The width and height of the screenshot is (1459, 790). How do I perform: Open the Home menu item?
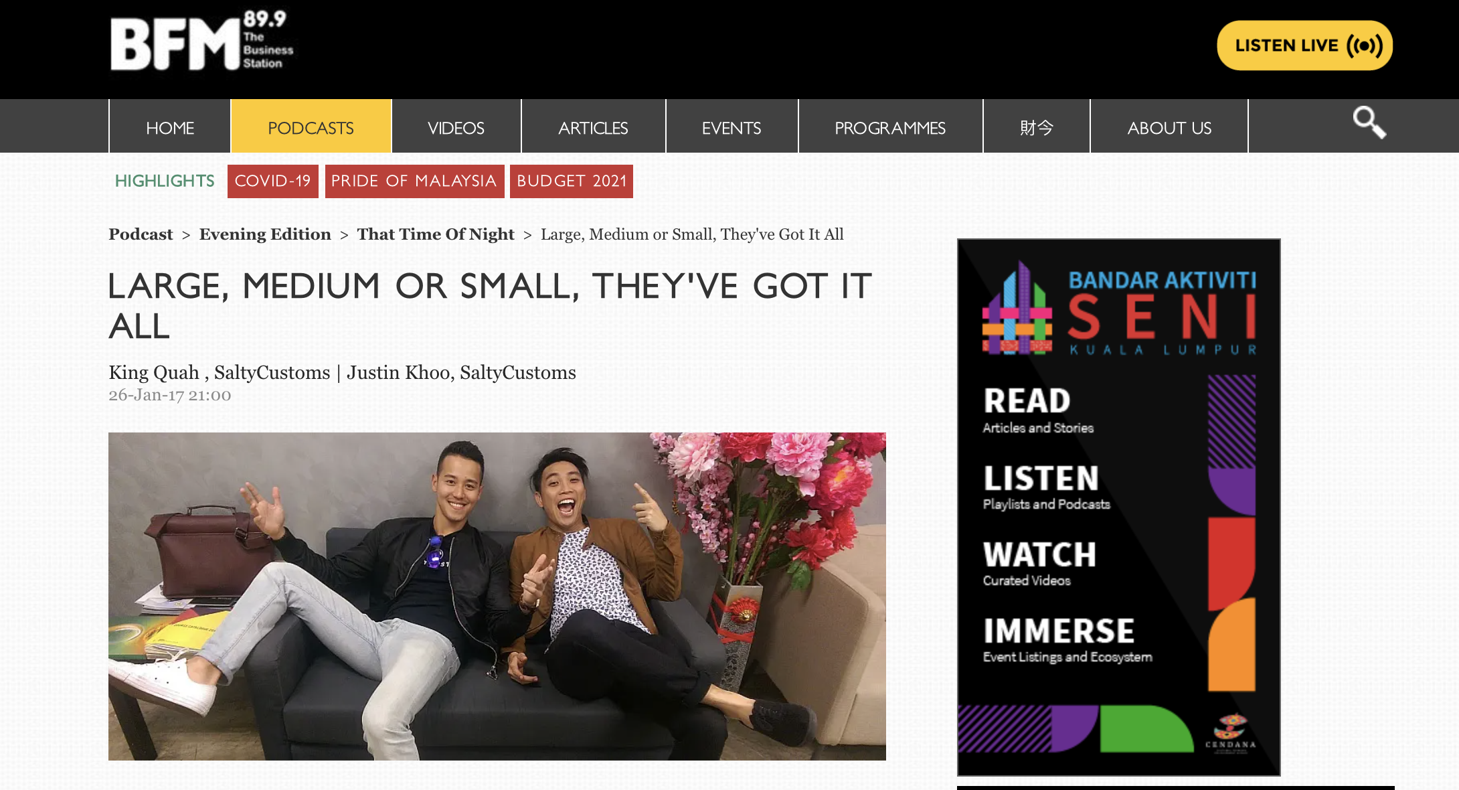[x=170, y=127]
